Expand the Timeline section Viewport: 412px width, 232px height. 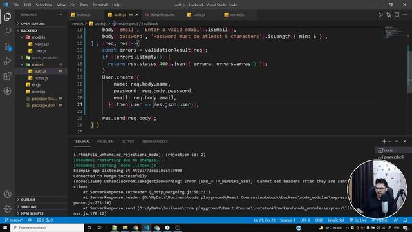coord(41,207)
